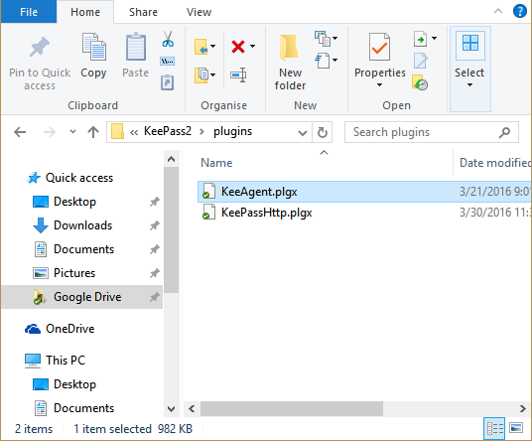Image resolution: width=532 pixels, height=441 pixels.
Task: Expand Properties dropdown arrow
Action: (380, 84)
